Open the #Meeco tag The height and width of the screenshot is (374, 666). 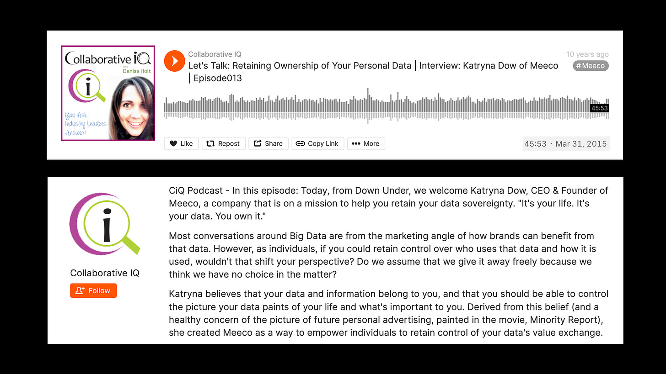pos(591,66)
